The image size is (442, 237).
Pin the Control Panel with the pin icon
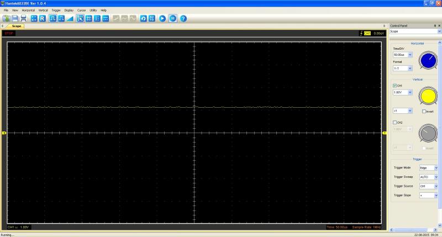click(x=435, y=25)
